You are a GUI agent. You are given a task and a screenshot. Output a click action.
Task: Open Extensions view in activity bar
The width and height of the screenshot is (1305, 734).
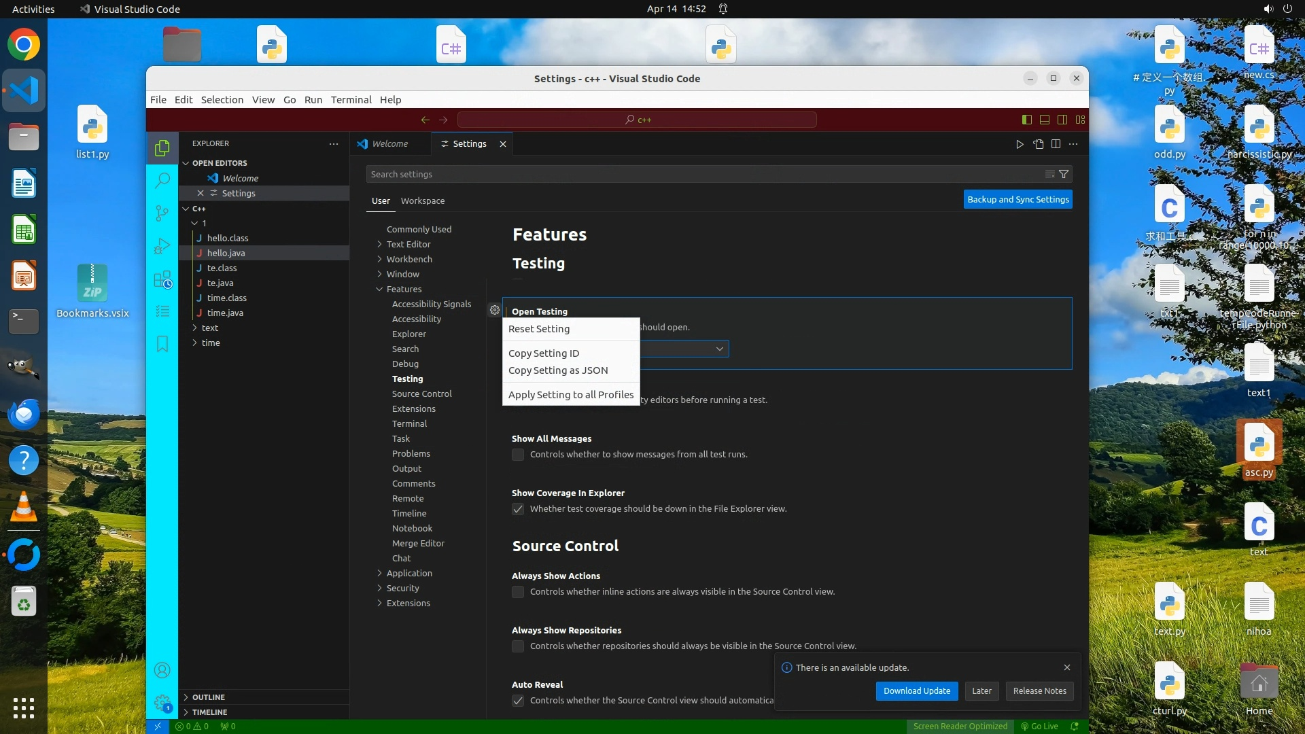(162, 279)
